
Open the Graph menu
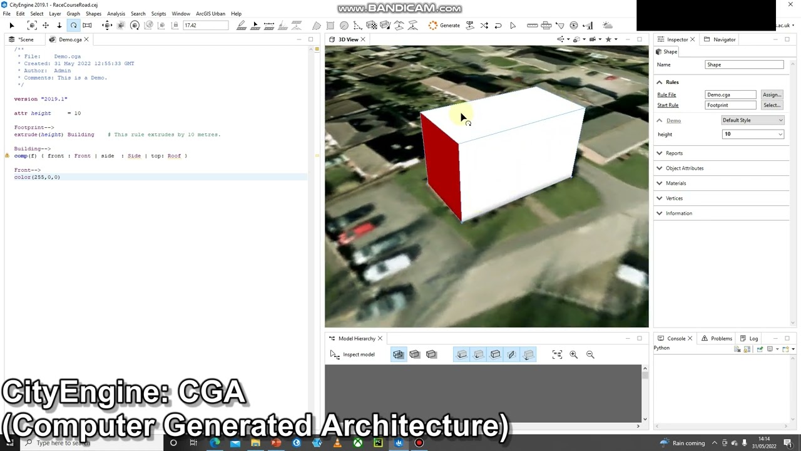[x=73, y=13]
